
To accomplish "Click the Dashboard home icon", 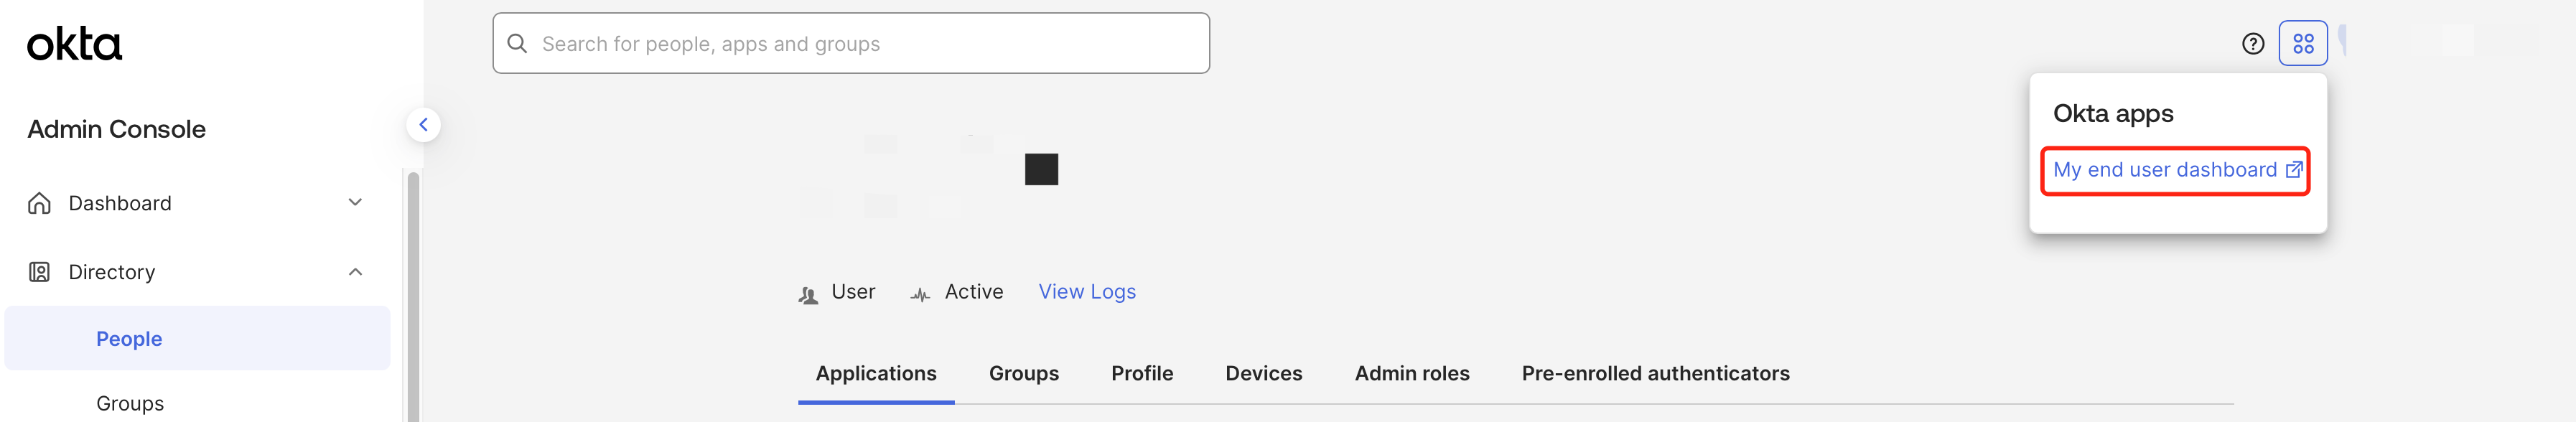I will point(40,204).
